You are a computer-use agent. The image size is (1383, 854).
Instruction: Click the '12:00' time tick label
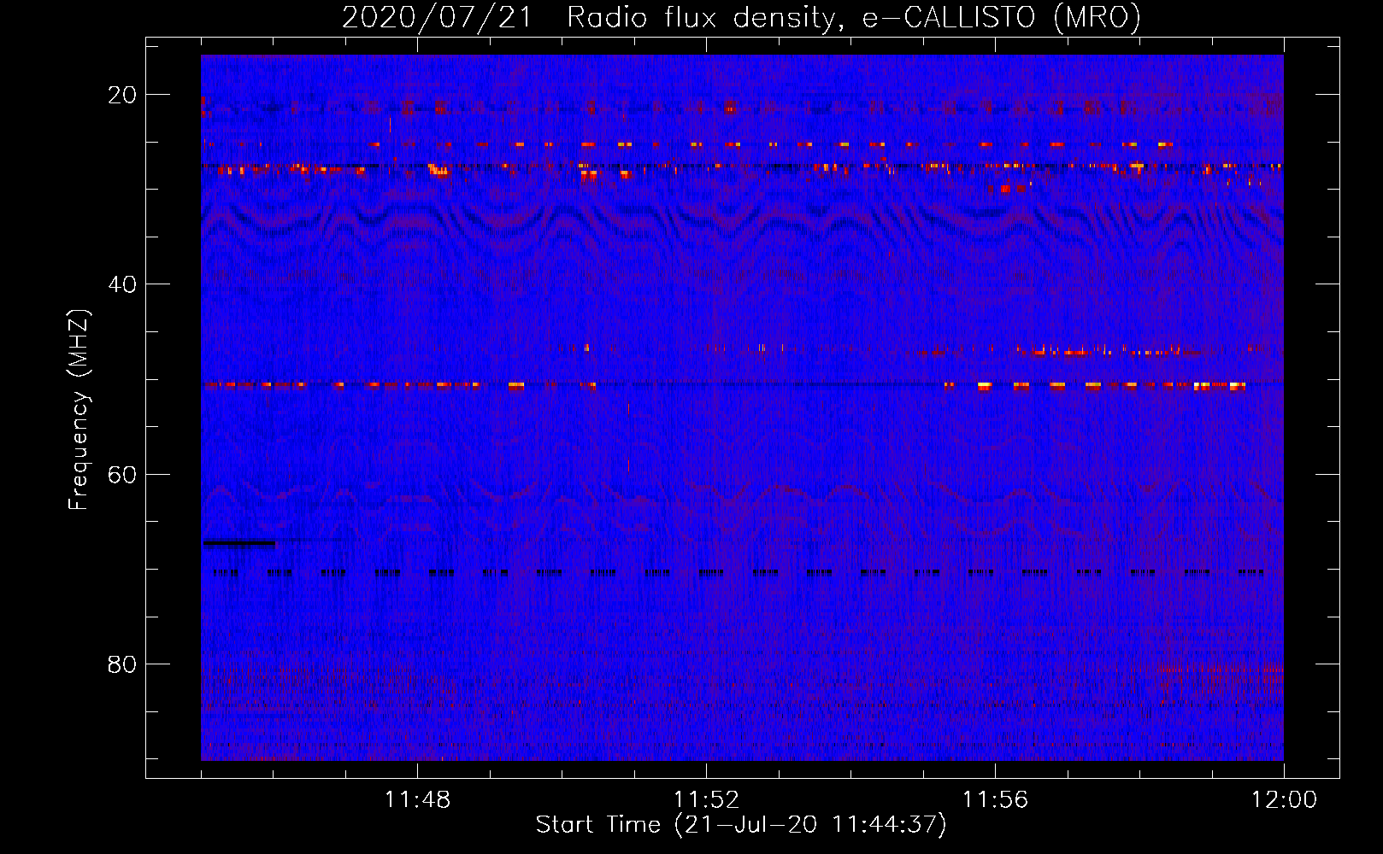click(1284, 800)
